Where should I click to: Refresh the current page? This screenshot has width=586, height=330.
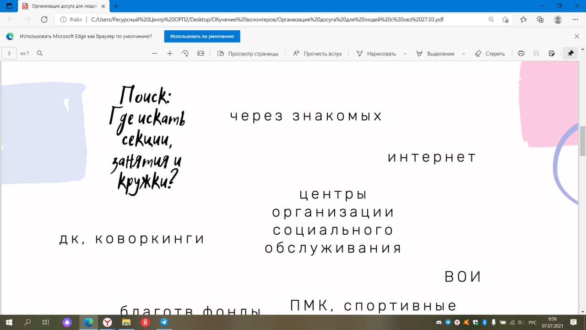click(44, 19)
